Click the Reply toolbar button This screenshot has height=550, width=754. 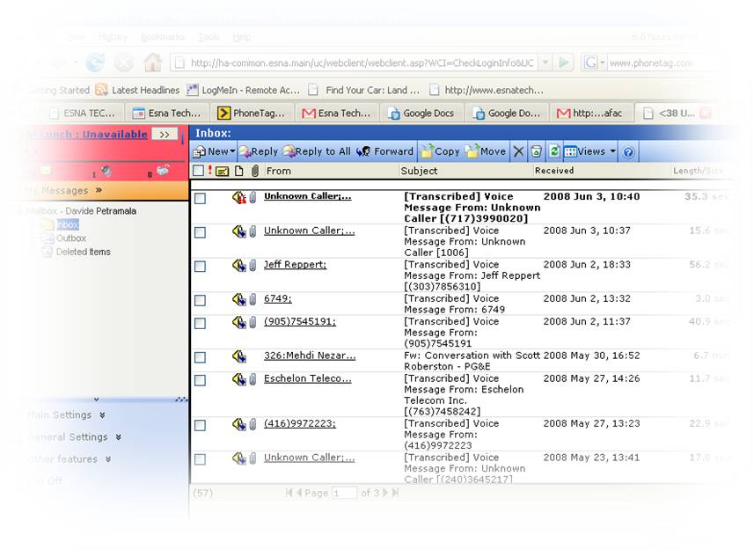pos(259,151)
